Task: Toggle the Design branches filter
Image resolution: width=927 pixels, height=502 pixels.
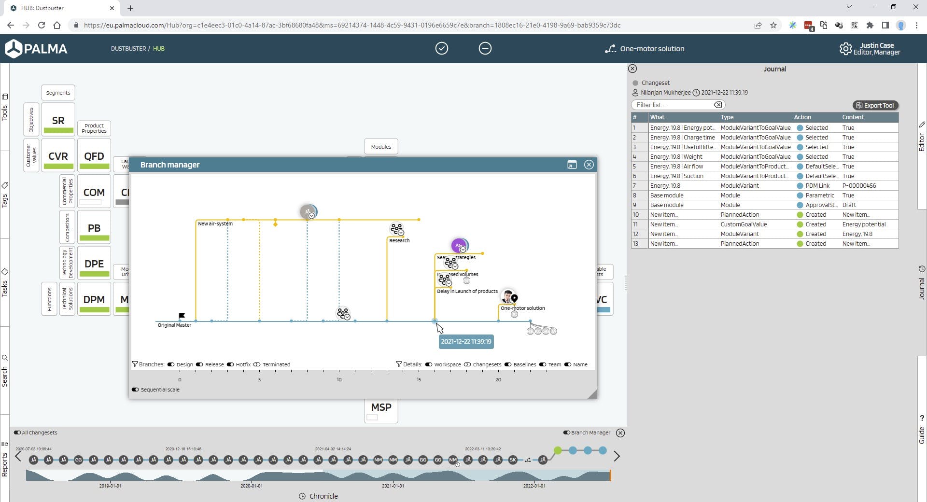Action: [171, 364]
